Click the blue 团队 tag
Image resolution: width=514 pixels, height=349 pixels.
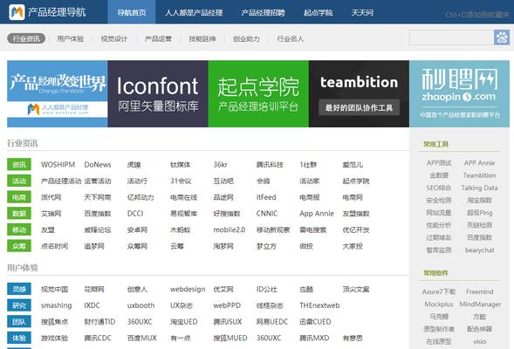coord(19,322)
